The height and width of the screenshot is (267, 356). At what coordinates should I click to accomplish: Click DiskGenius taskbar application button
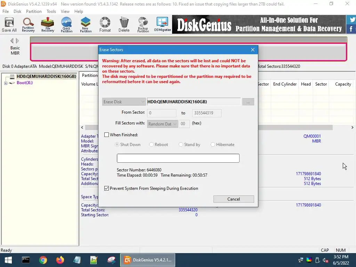[147, 260]
